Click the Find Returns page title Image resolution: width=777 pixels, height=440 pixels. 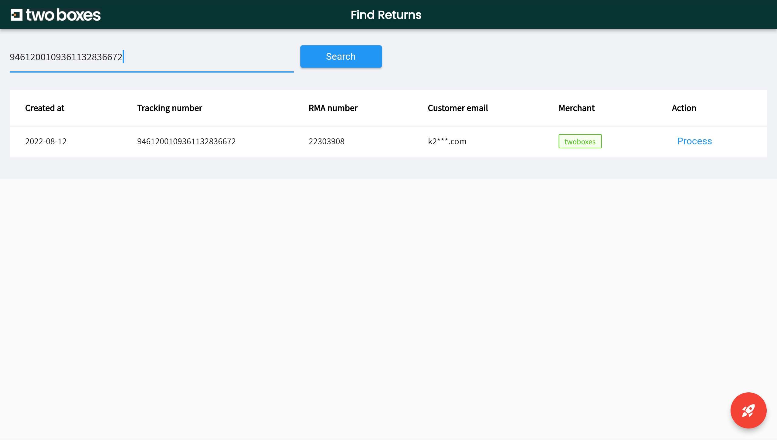[386, 15]
